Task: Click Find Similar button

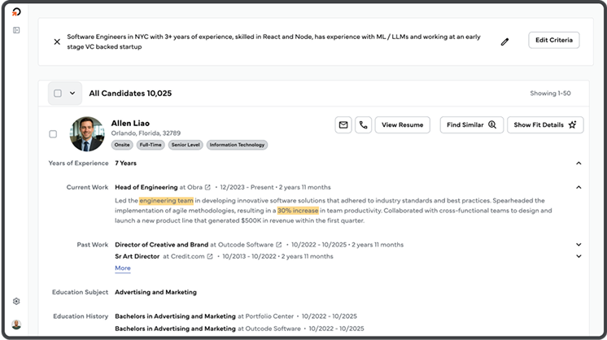Action: (471, 124)
